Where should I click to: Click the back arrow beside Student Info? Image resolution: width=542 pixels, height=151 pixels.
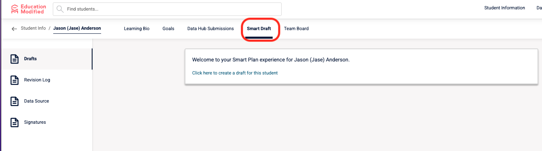pos(14,29)
